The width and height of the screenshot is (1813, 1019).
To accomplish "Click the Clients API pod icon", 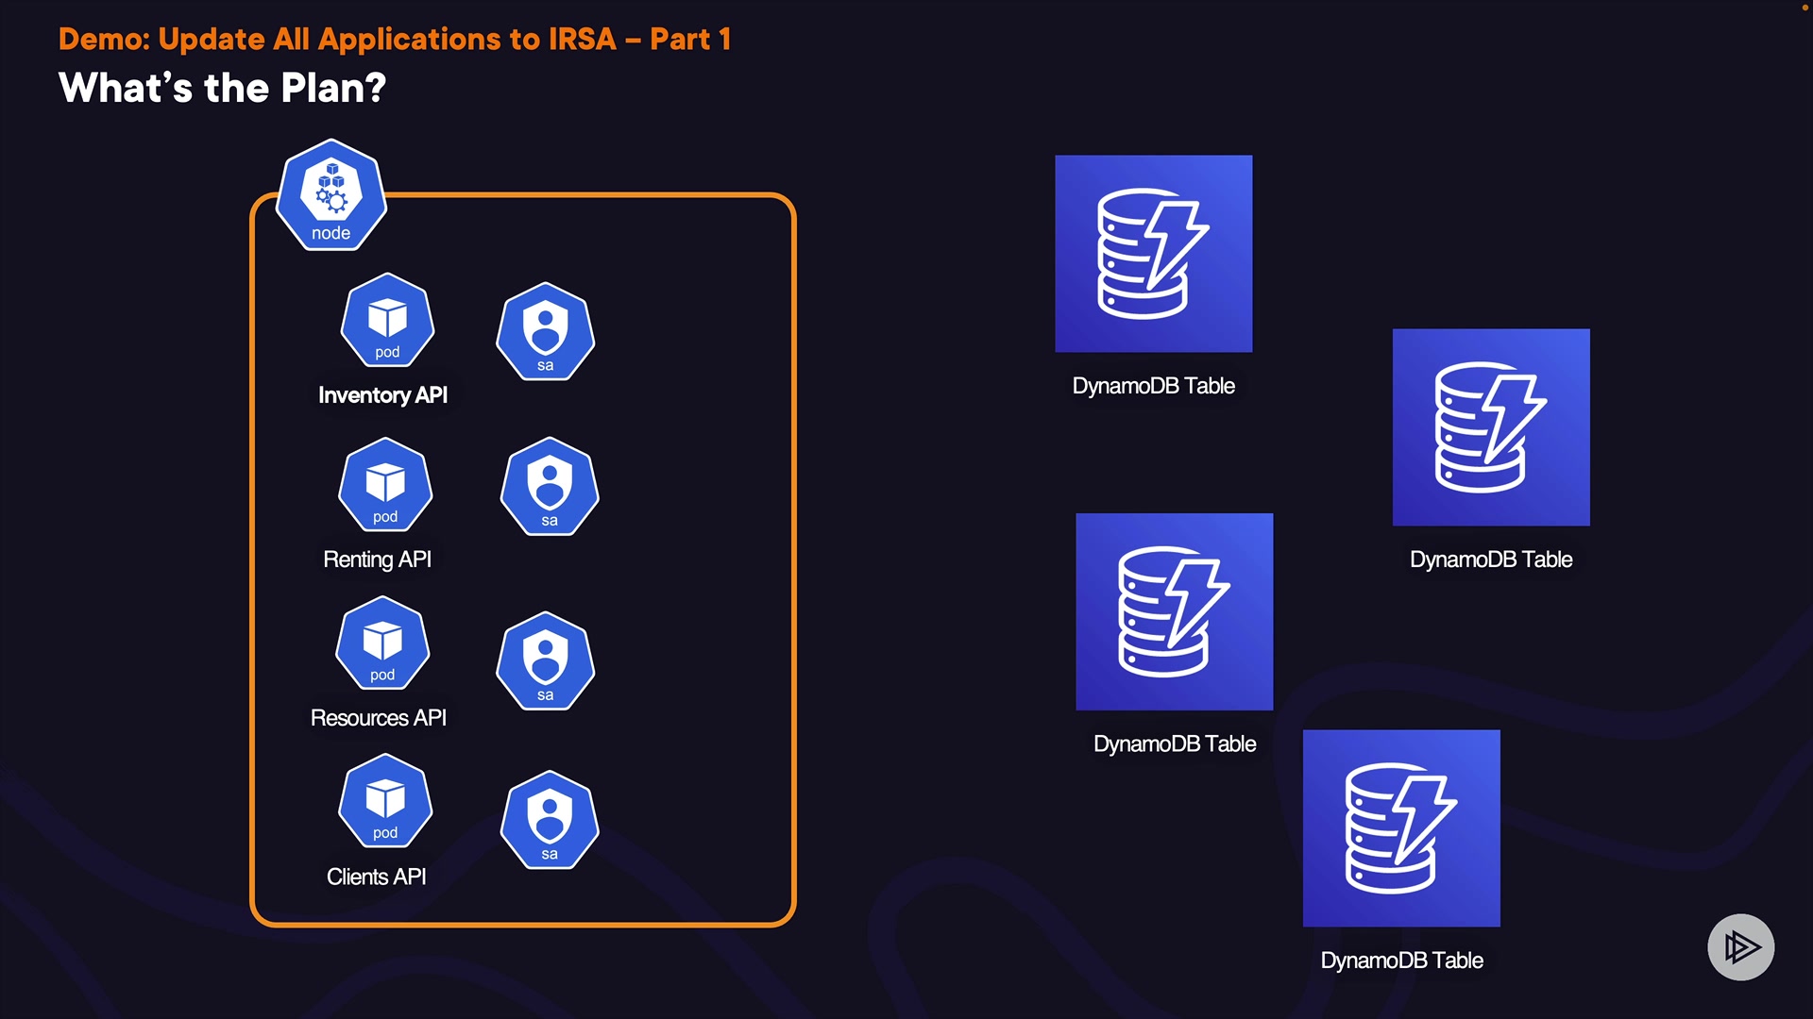I will click(385, 802).
